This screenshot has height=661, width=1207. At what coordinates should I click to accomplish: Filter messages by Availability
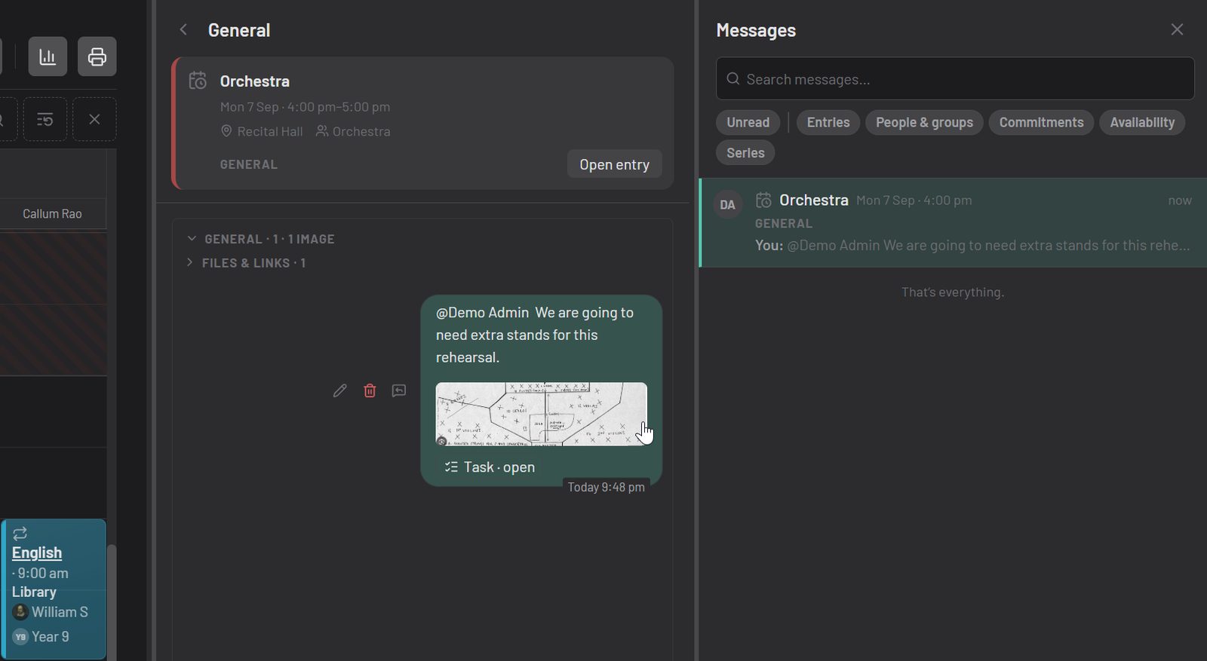1142,122
